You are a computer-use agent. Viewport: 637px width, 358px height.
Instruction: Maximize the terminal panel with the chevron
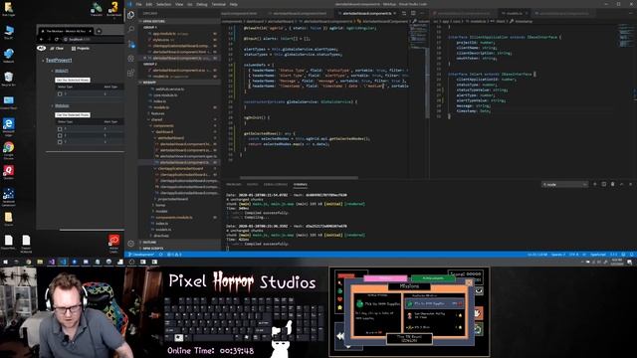621,184
